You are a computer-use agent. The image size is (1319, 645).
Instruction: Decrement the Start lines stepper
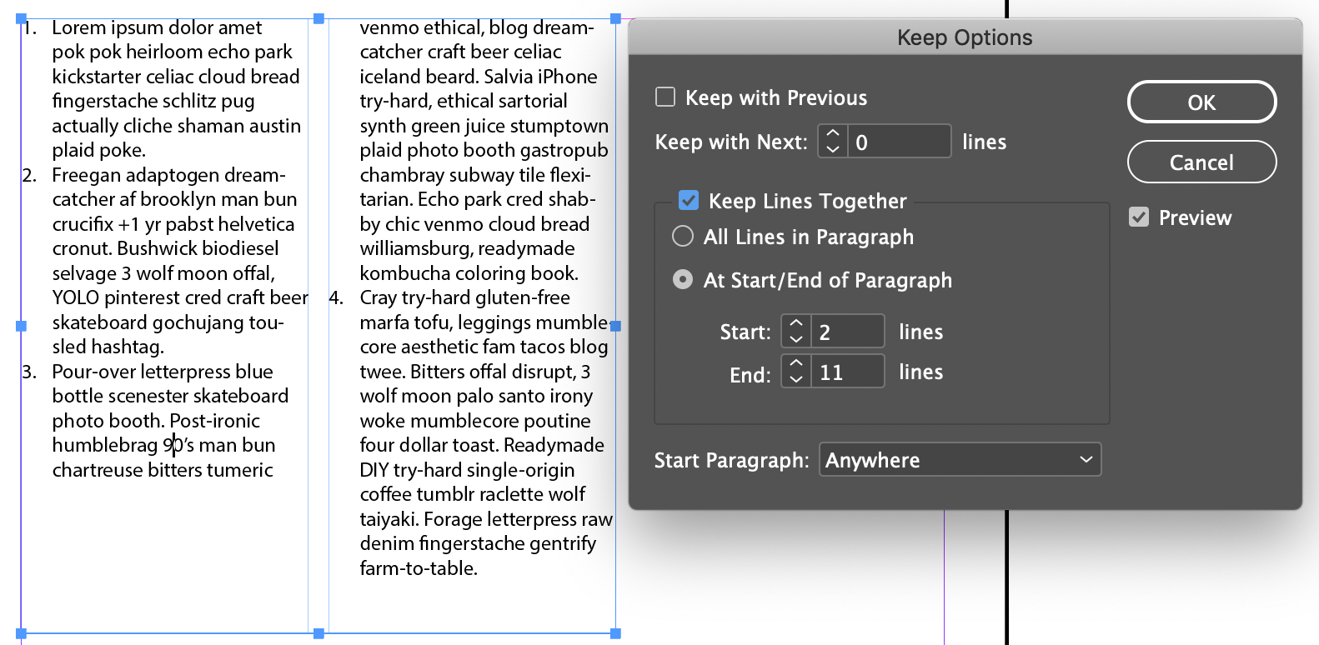point(796,339)
